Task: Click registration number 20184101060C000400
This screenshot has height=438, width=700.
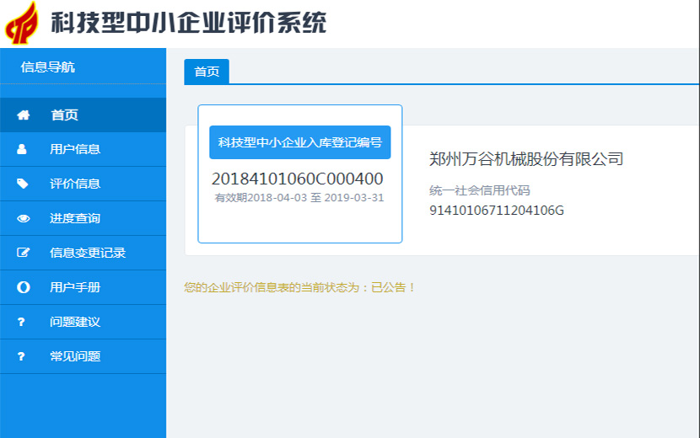Action: pos(297,179)
